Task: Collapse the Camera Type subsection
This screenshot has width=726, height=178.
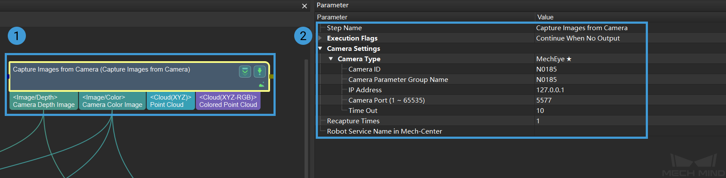Action: tap(331, 59)
